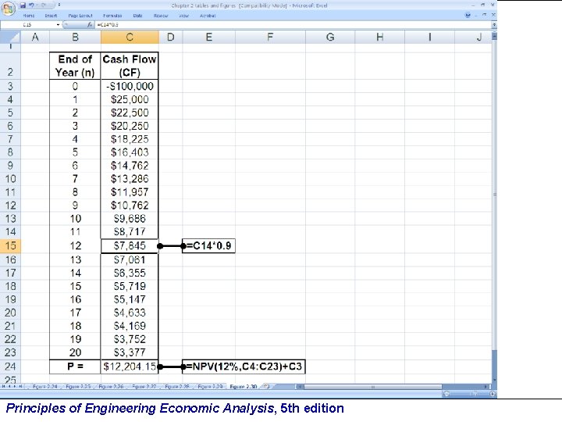The height and width of the screenshot is (422, 562).
Task: Open the Insert ribbon tab
Action: [x=51, y=16]
